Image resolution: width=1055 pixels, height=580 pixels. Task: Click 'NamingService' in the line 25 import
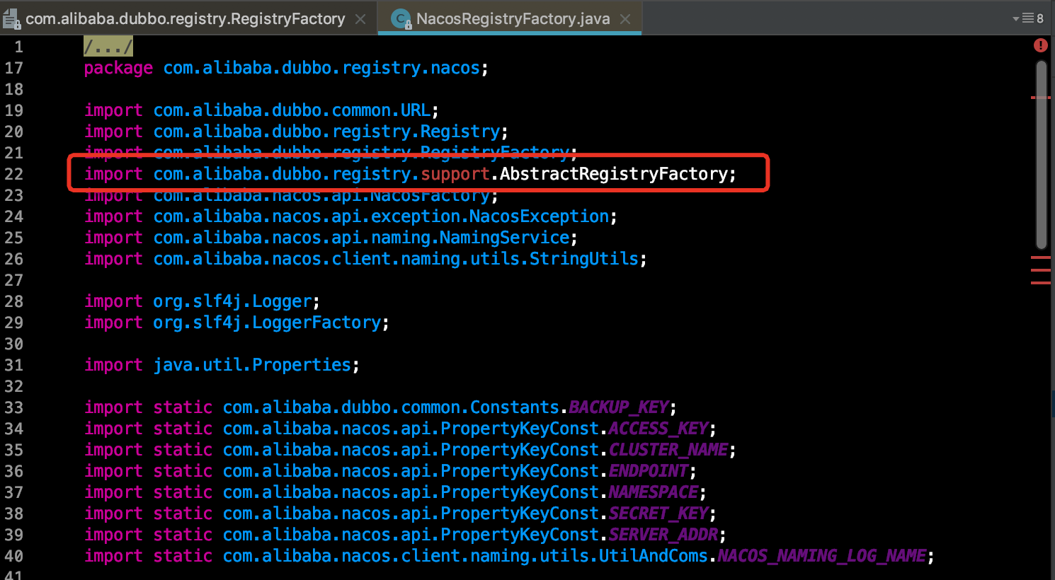[x=505, y=238]
